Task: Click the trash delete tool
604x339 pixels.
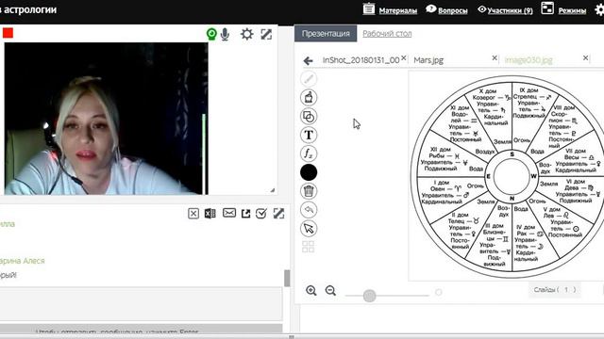Action: click(309, 191)
